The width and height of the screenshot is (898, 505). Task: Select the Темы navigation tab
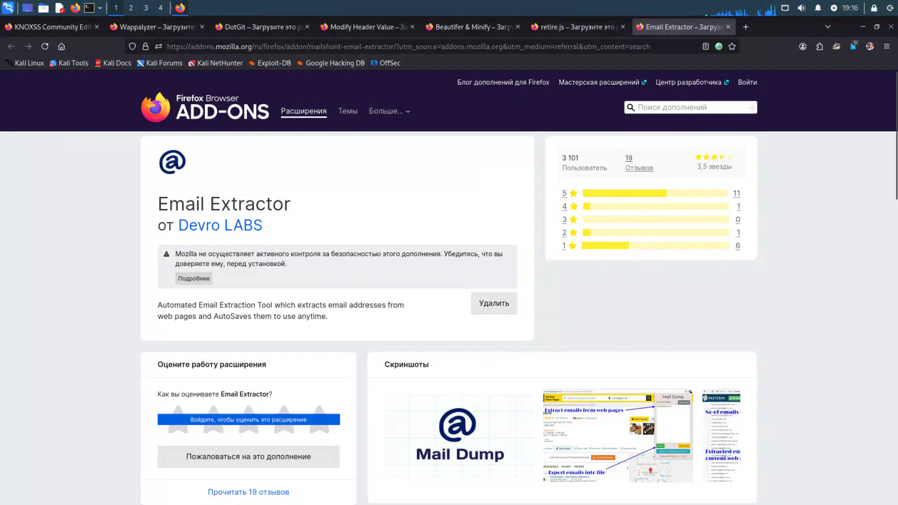click(348, 111)
